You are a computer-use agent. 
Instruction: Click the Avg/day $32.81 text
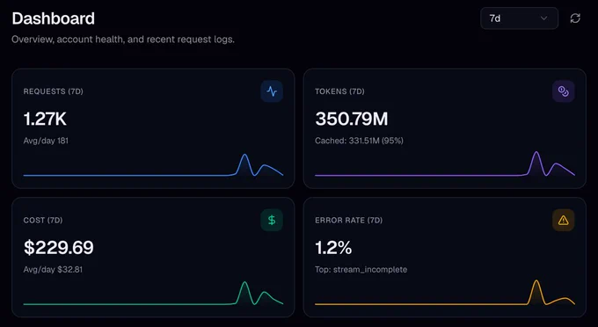pos(53,270)
